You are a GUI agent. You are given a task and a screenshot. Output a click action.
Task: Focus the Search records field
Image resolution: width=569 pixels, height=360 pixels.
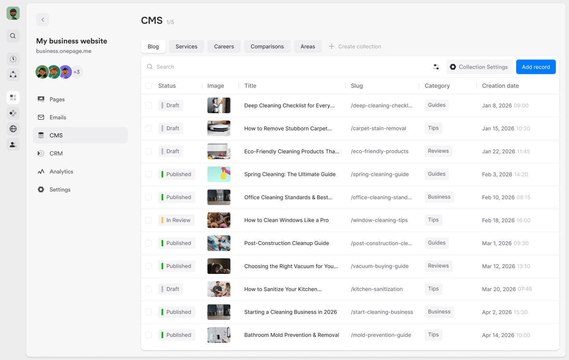284,67
